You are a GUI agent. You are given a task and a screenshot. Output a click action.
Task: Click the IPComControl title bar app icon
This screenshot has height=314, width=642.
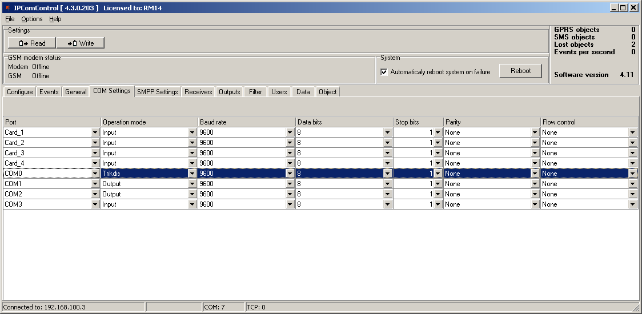[7, 8]
